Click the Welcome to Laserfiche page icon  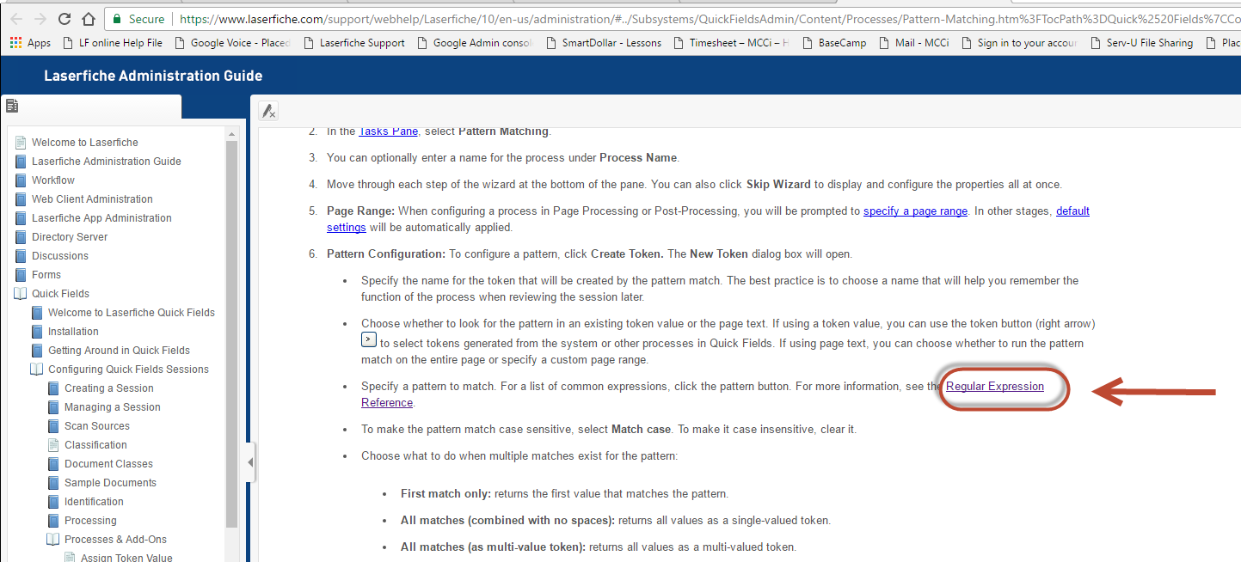(x=21, y=143)
